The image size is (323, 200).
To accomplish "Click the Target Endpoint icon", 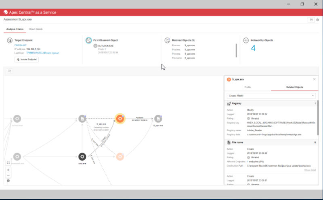I will [10, 40].
